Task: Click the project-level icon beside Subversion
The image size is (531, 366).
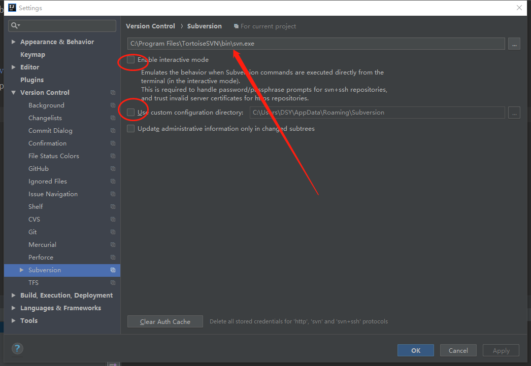Action: (113, 270)
